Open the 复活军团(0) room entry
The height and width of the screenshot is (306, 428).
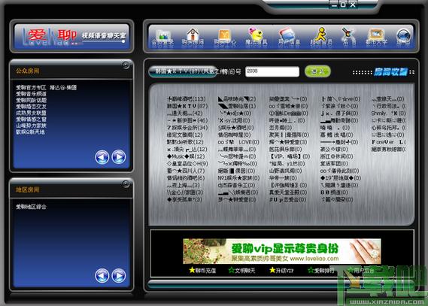click(334, 164)
